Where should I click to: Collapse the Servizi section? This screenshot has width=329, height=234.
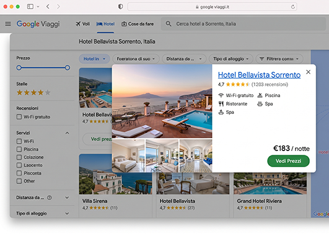[67, 133]
